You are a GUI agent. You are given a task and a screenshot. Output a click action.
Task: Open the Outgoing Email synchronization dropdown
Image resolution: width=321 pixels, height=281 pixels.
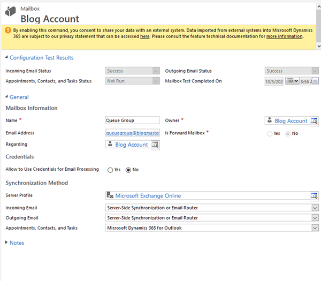tap(315, 218)
